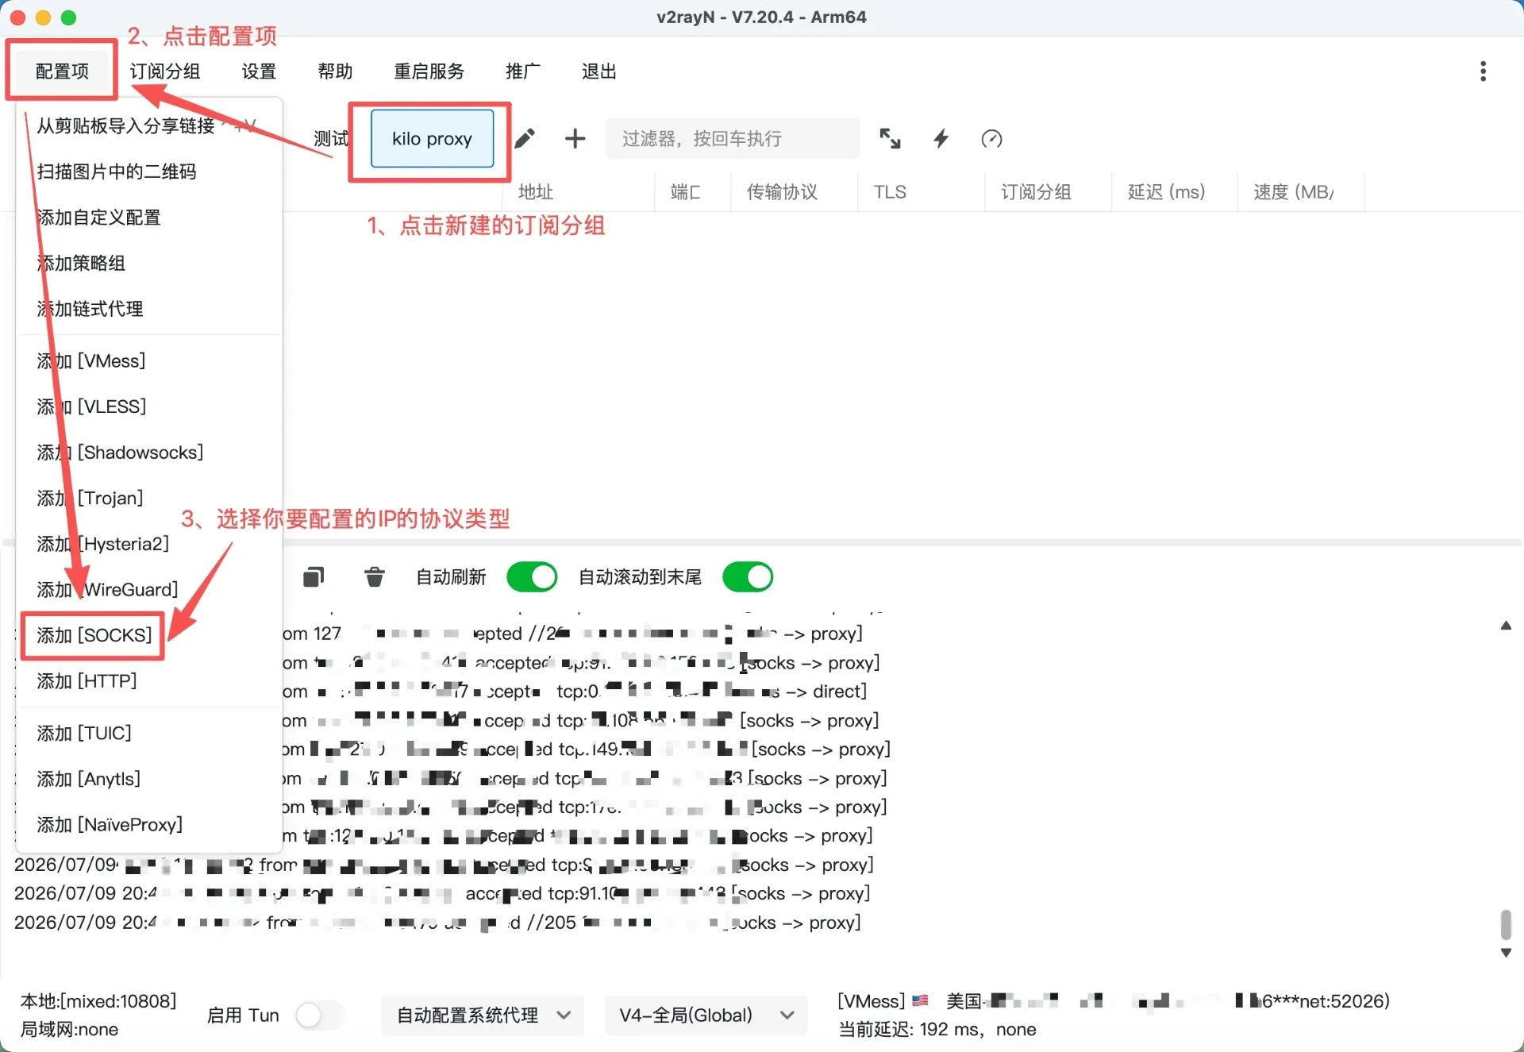The image size is (1524, 1052).
Task: Open the three-dot overflow menu
Action: (1483, 71)
